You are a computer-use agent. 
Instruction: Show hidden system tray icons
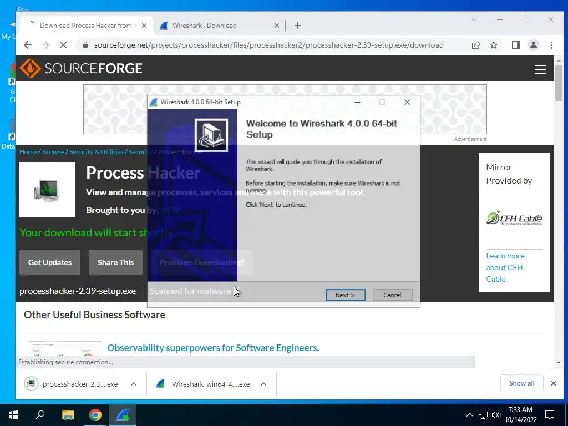click(x=469, y=415)
